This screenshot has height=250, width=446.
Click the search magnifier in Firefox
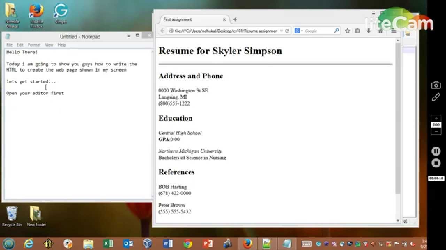pos(337,31)
